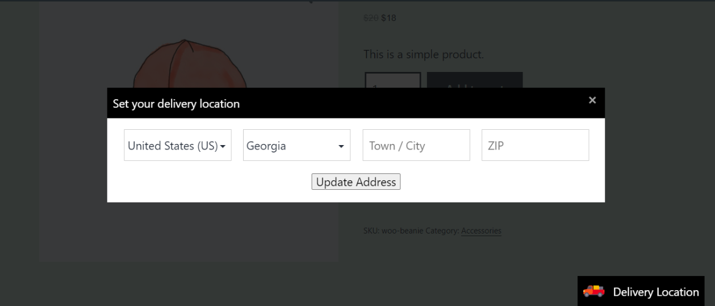Click the Update Address button

tap(356, 182)
